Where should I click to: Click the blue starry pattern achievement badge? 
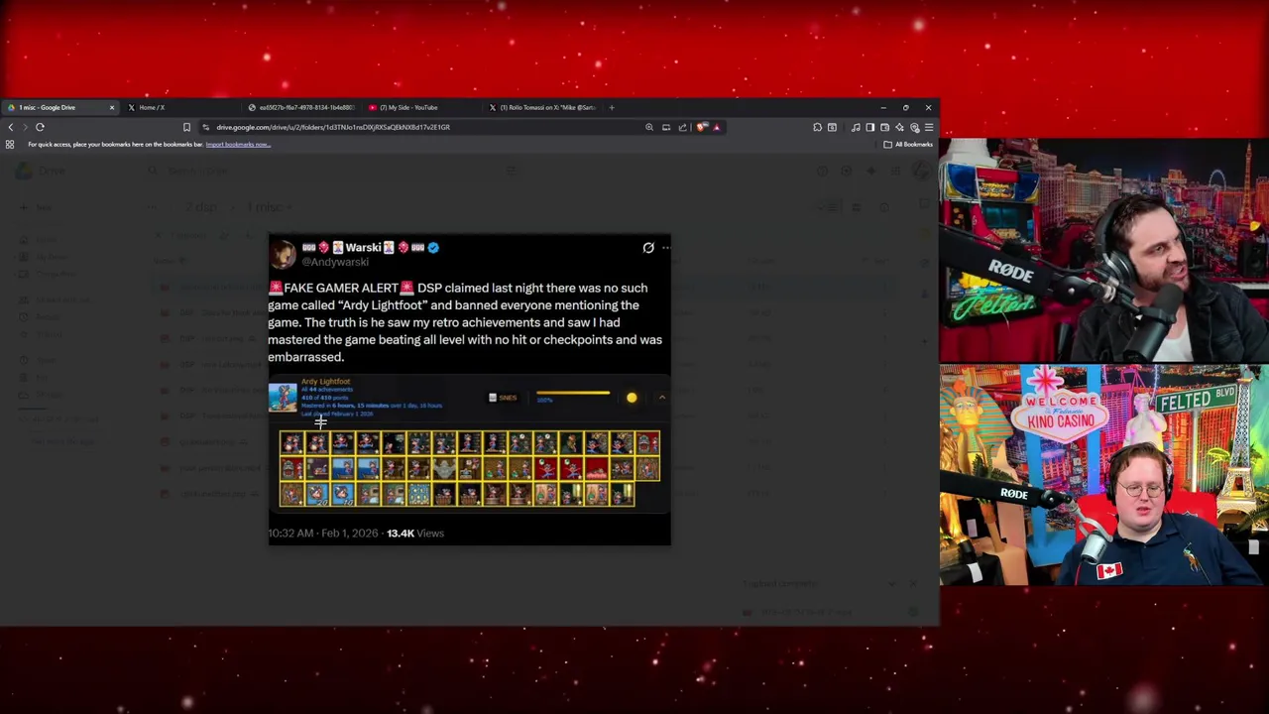(419, 494)
